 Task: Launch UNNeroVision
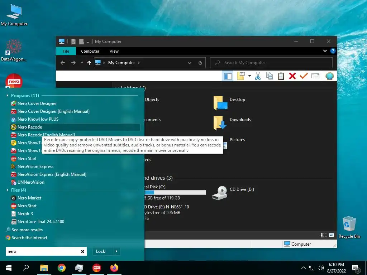[x=75, y=182]
